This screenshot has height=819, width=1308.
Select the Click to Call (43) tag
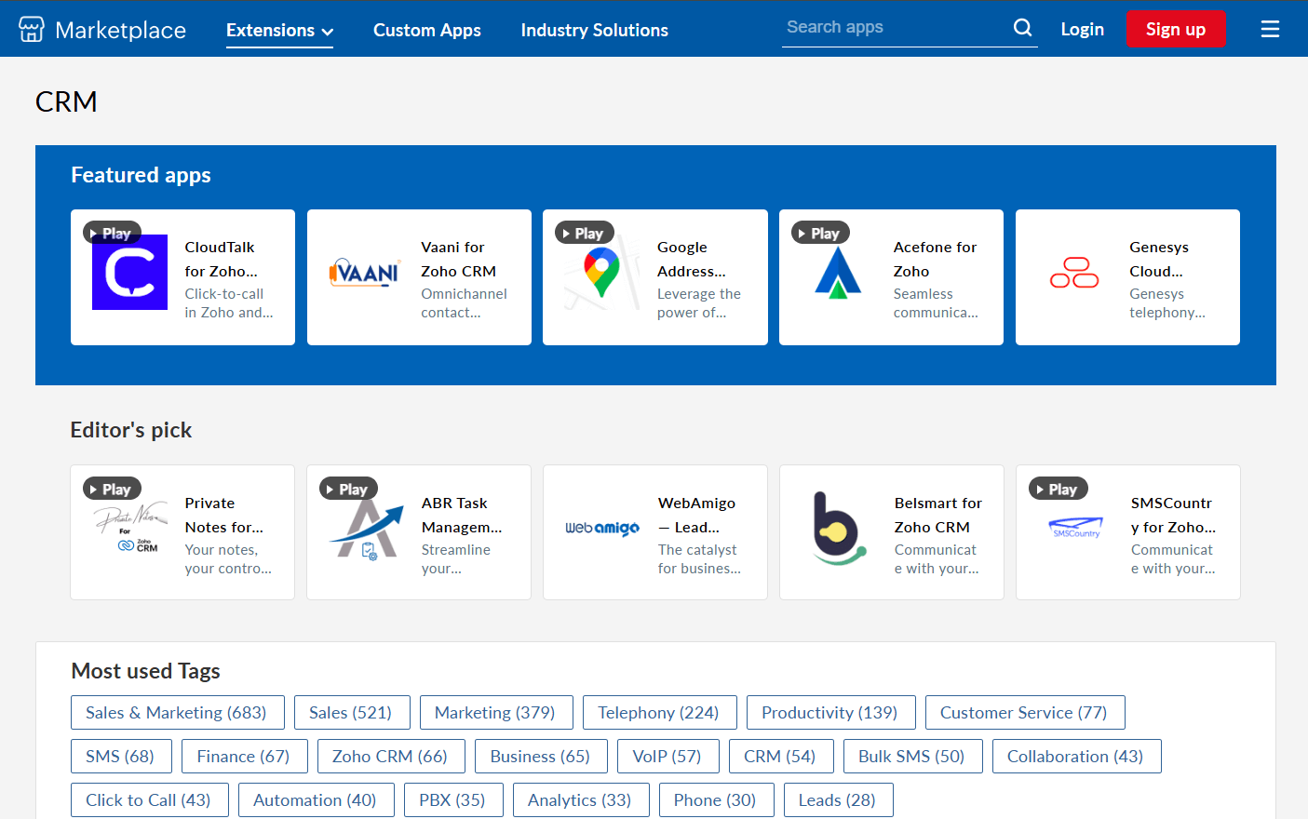click(x=149, y=800)
